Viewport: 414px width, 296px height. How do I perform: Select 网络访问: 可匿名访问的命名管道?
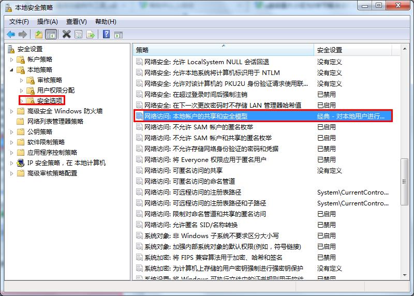189,181
